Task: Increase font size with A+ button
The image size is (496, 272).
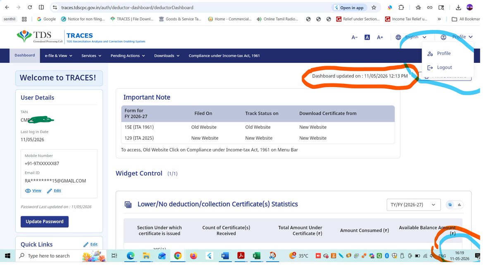Action: tap(380, 37)
